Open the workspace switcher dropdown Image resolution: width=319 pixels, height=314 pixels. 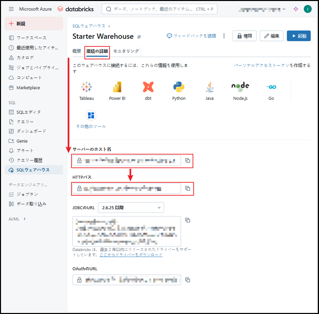(262, 9)
